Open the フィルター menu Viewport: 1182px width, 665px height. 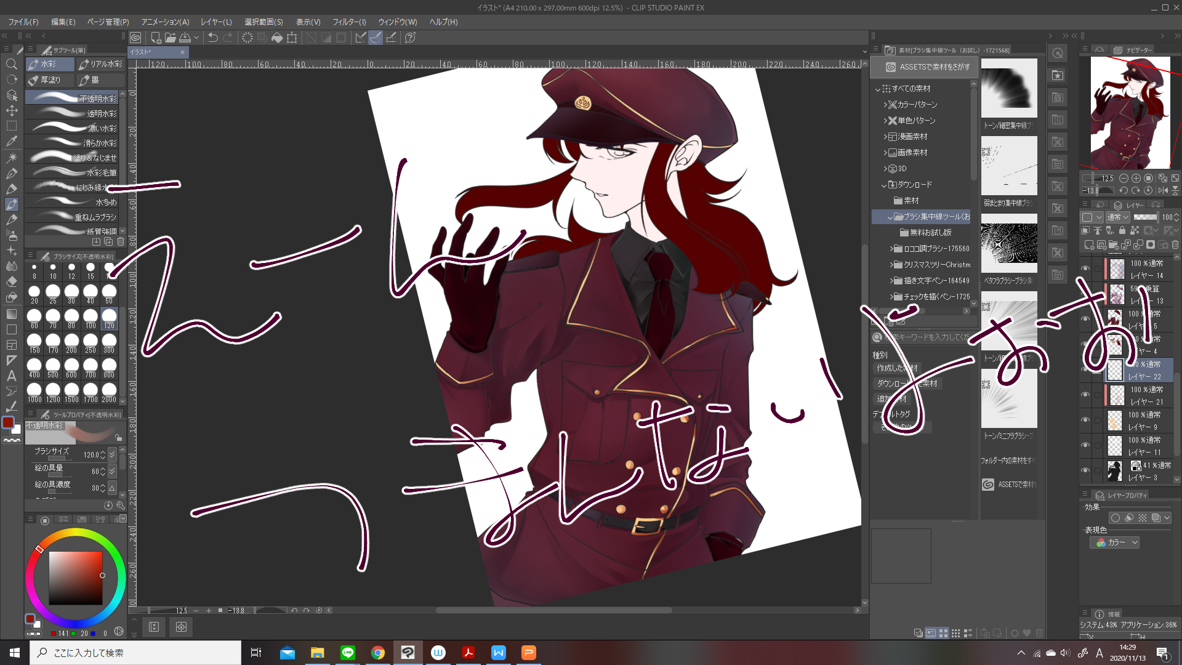pos(349,22)
